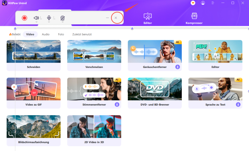This screenshot has width=249, height=151.
Task: Expand webcam options arrow below camera icon
Action: pos(63,22)
